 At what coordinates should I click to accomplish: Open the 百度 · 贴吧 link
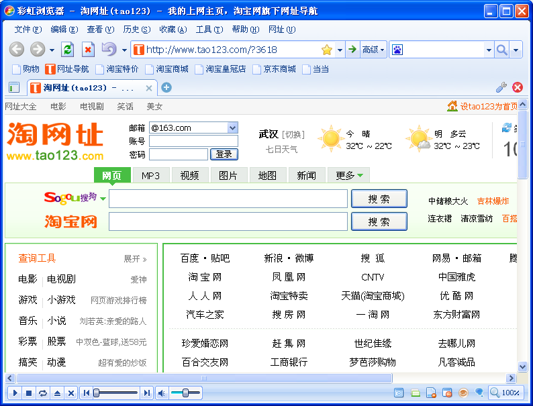click(x=205, y=258)
